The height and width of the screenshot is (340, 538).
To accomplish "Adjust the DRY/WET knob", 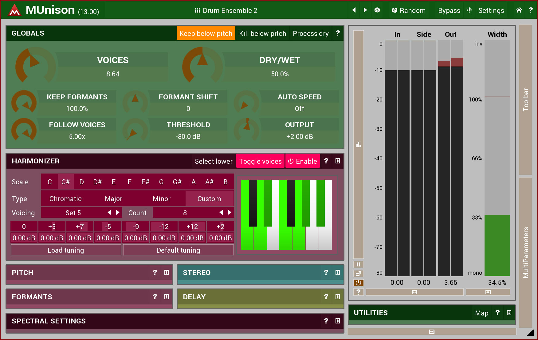I will [x=202, y=65].
